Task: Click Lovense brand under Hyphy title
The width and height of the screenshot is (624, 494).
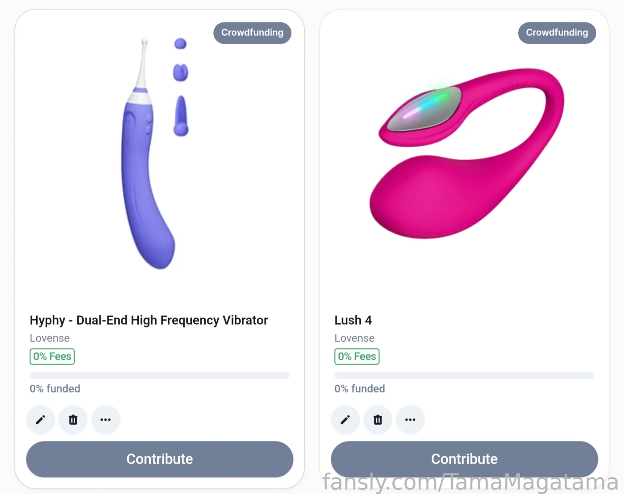Action: point(50,338)
